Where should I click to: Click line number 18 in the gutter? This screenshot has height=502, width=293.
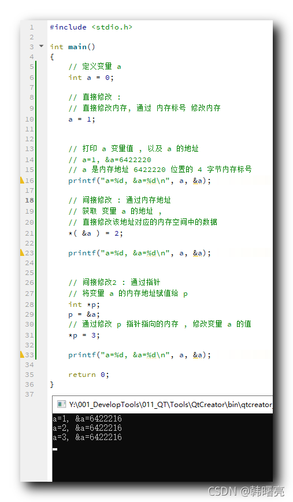click(29, 200)
